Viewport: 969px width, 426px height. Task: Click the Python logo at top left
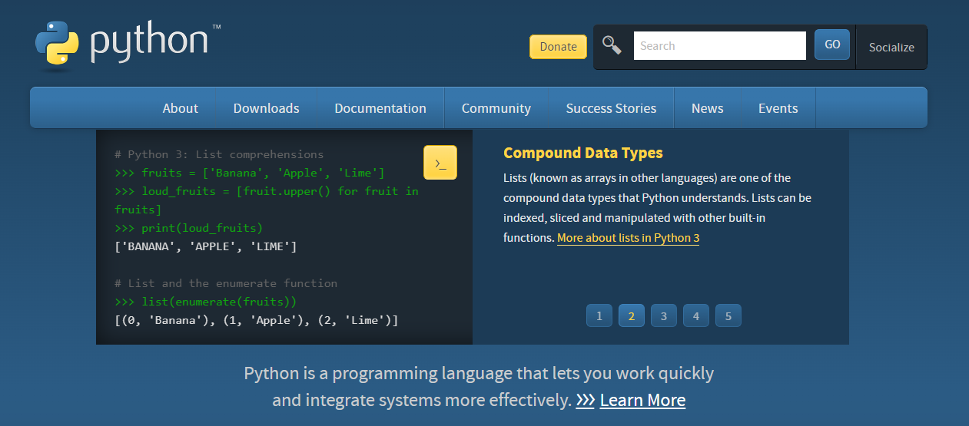[x=128, y=46]
